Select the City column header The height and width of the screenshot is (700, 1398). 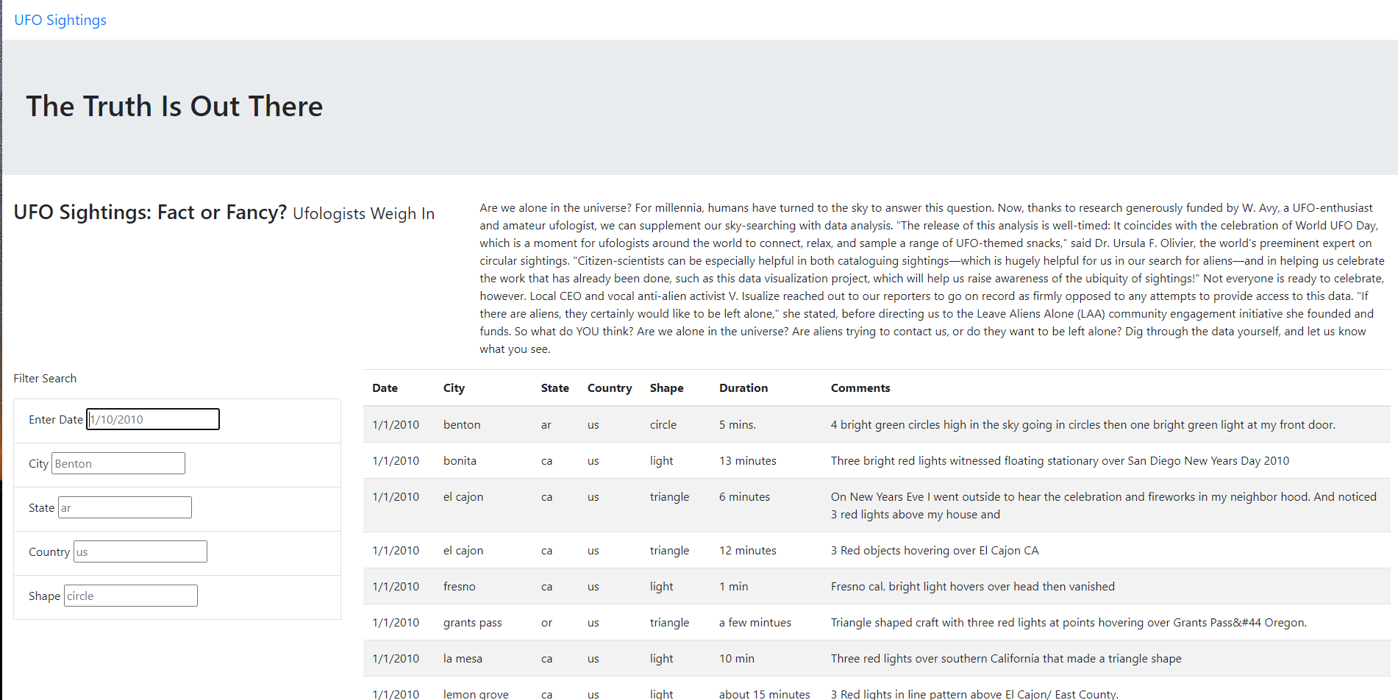[x=454, y=387]
